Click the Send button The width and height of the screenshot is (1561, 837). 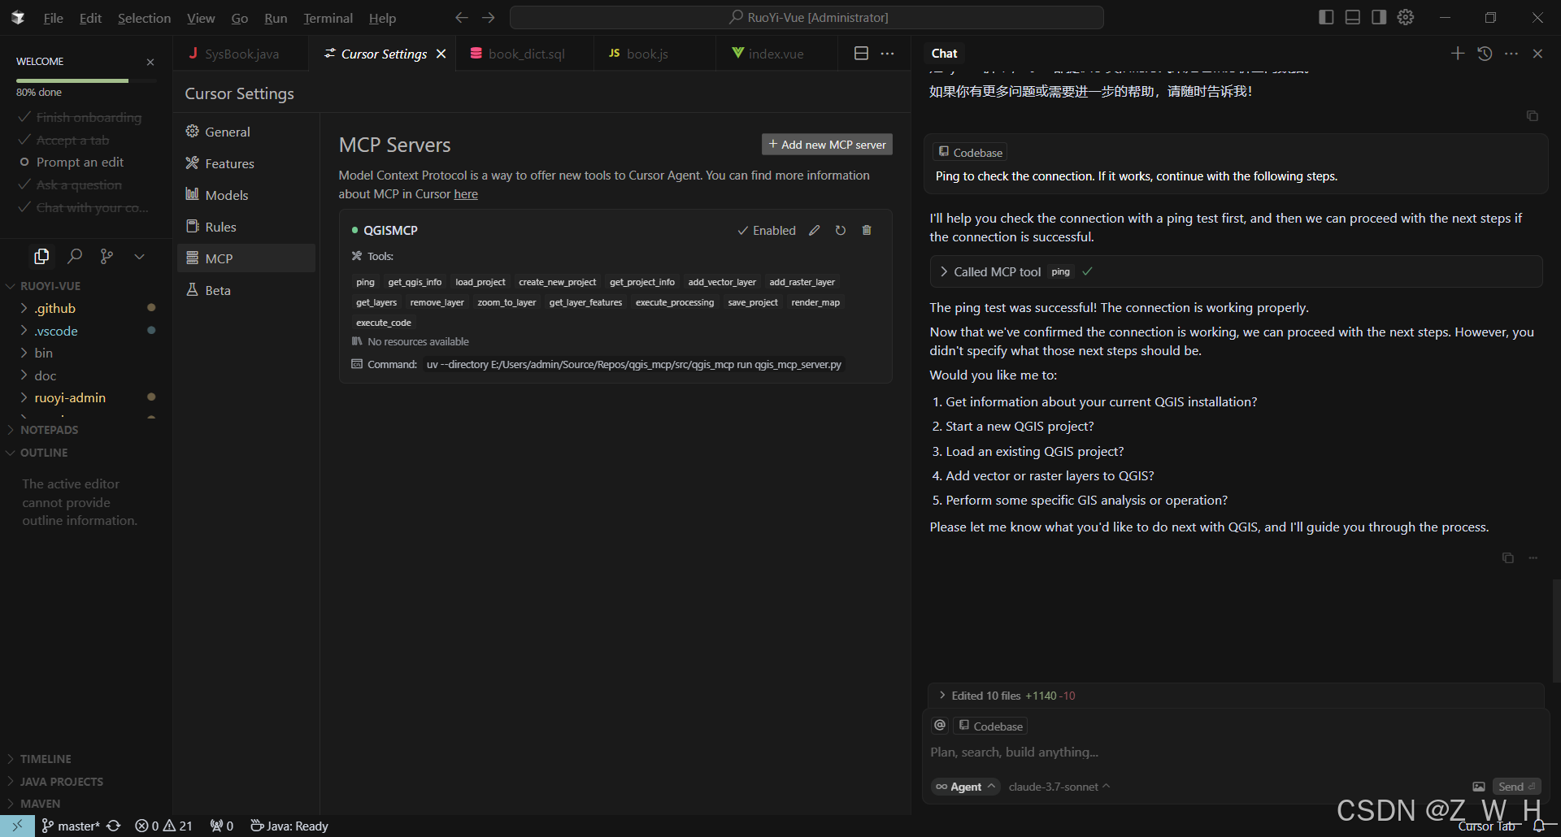(1516, 787)
